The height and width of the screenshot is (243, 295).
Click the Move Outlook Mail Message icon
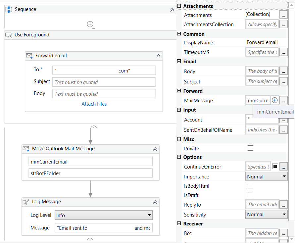(x=26, y=149)
